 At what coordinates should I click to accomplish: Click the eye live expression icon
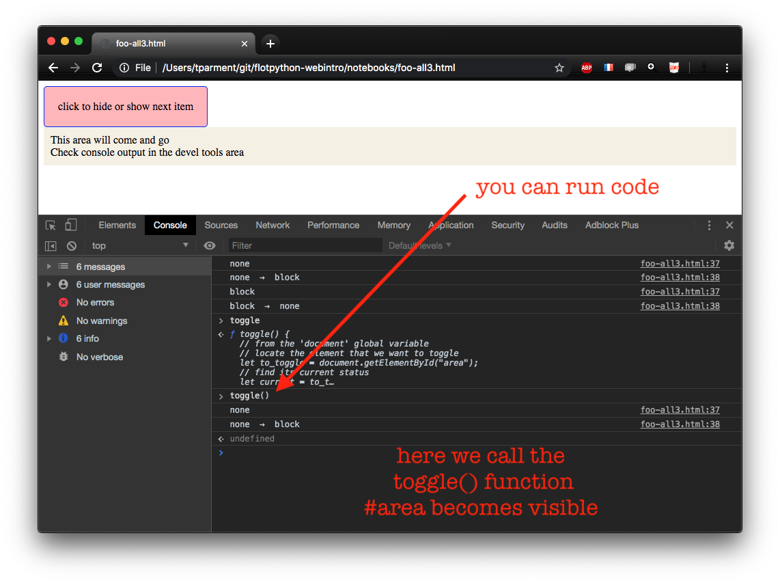click(210, 246)
